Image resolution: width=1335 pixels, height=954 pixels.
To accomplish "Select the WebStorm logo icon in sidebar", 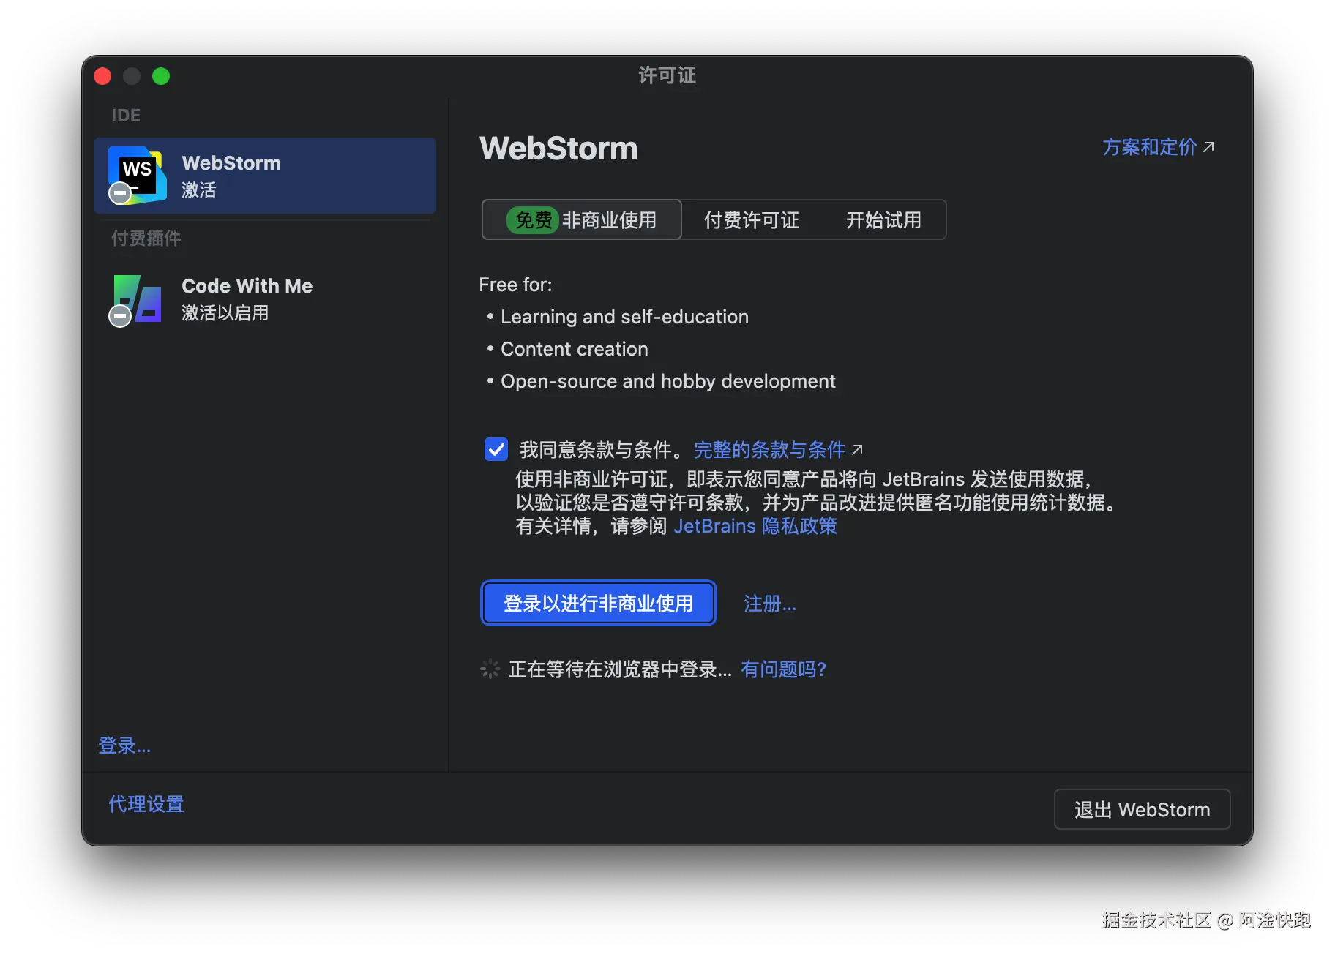I will click(137, 175).
